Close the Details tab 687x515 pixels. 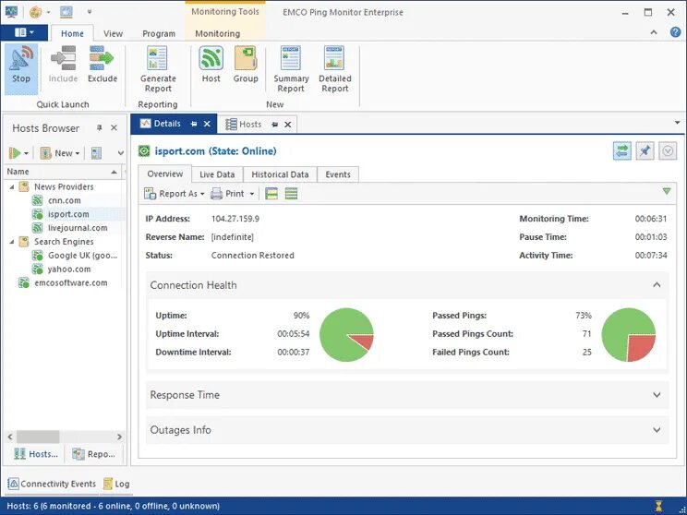[207, 124]
